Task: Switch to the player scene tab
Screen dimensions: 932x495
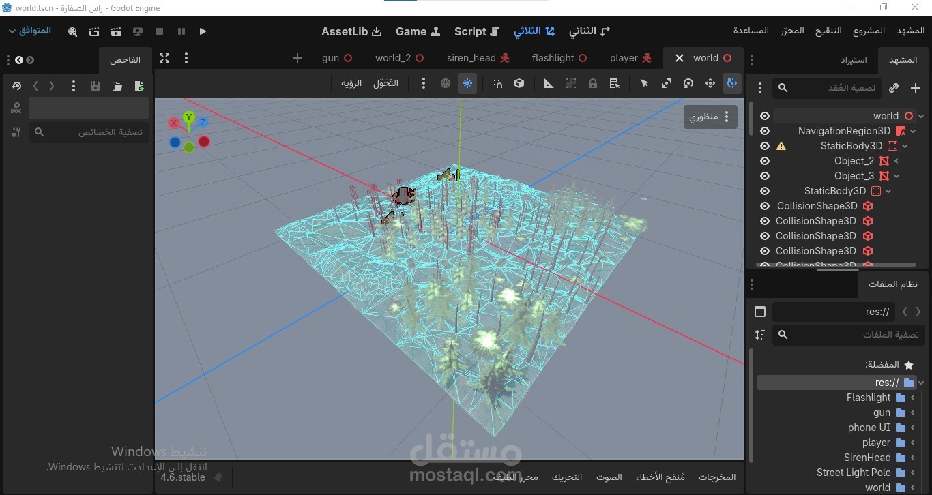Action: 630,58
